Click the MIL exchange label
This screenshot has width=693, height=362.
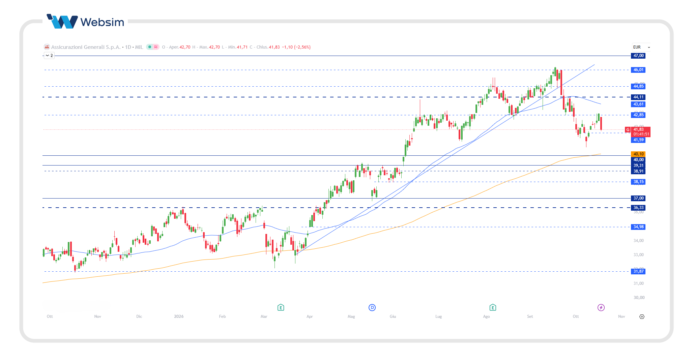[139, 47]
